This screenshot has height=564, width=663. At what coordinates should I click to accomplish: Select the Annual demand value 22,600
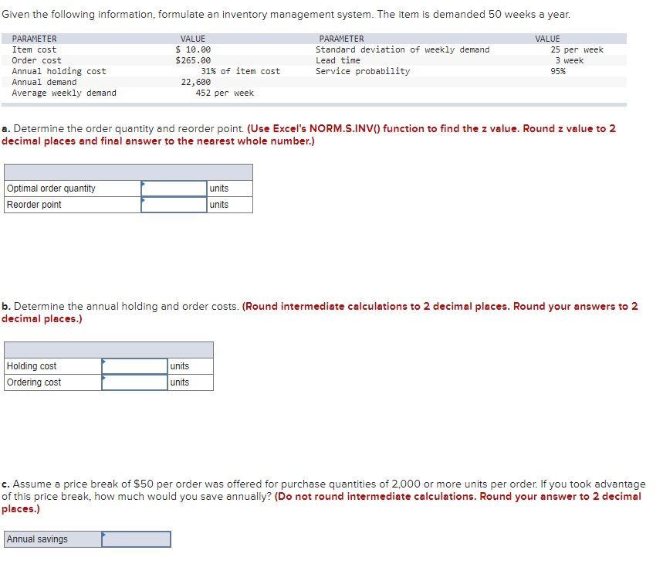coord(195,82)
